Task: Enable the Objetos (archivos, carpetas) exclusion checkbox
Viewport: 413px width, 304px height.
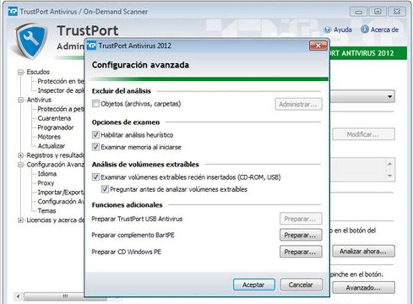Action: 96,104
